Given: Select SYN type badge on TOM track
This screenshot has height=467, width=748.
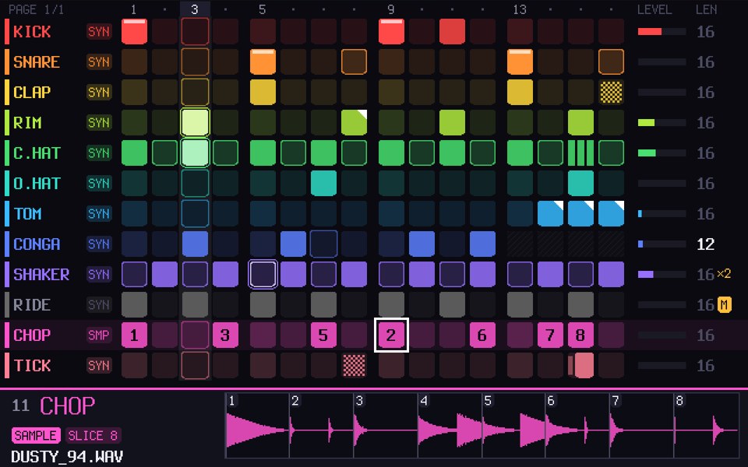Looking at the screenshot, I should click(x=99, y=213).
